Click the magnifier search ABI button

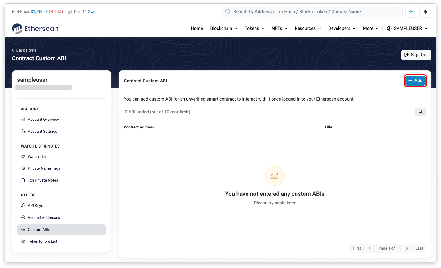(420, 112)
